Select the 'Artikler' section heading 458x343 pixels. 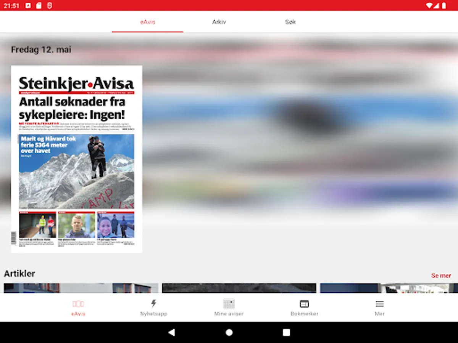19,274
